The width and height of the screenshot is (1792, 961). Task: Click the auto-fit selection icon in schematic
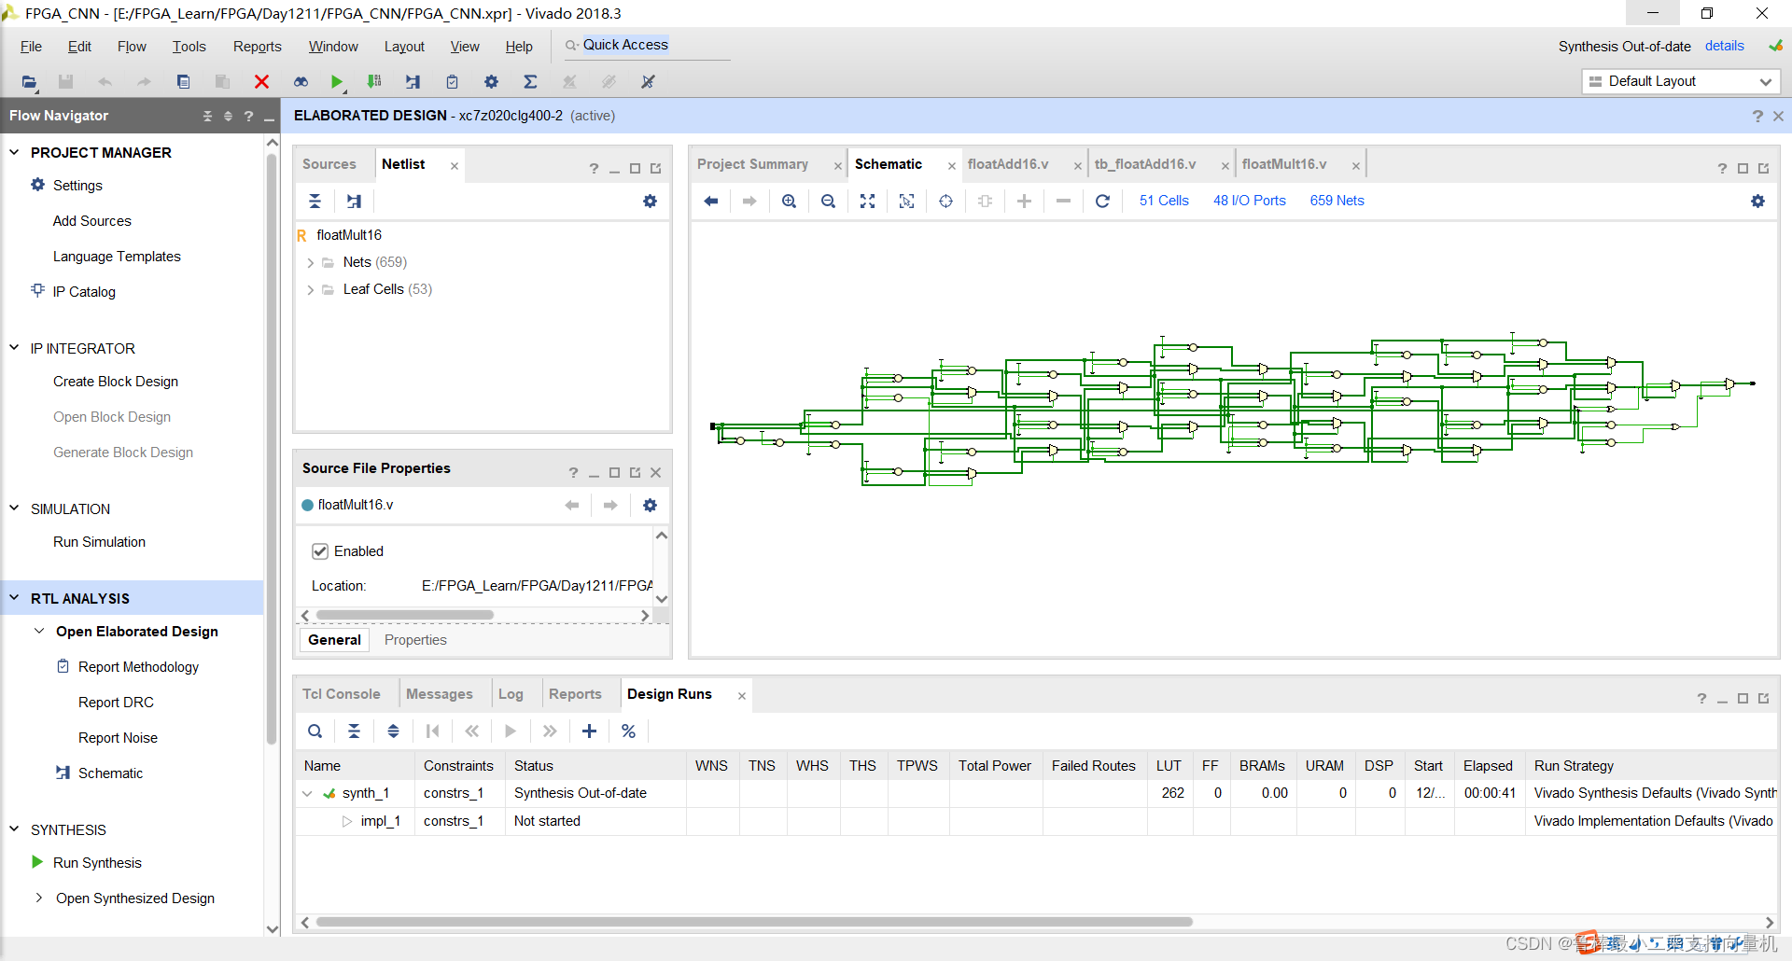[x=906, y=201]
